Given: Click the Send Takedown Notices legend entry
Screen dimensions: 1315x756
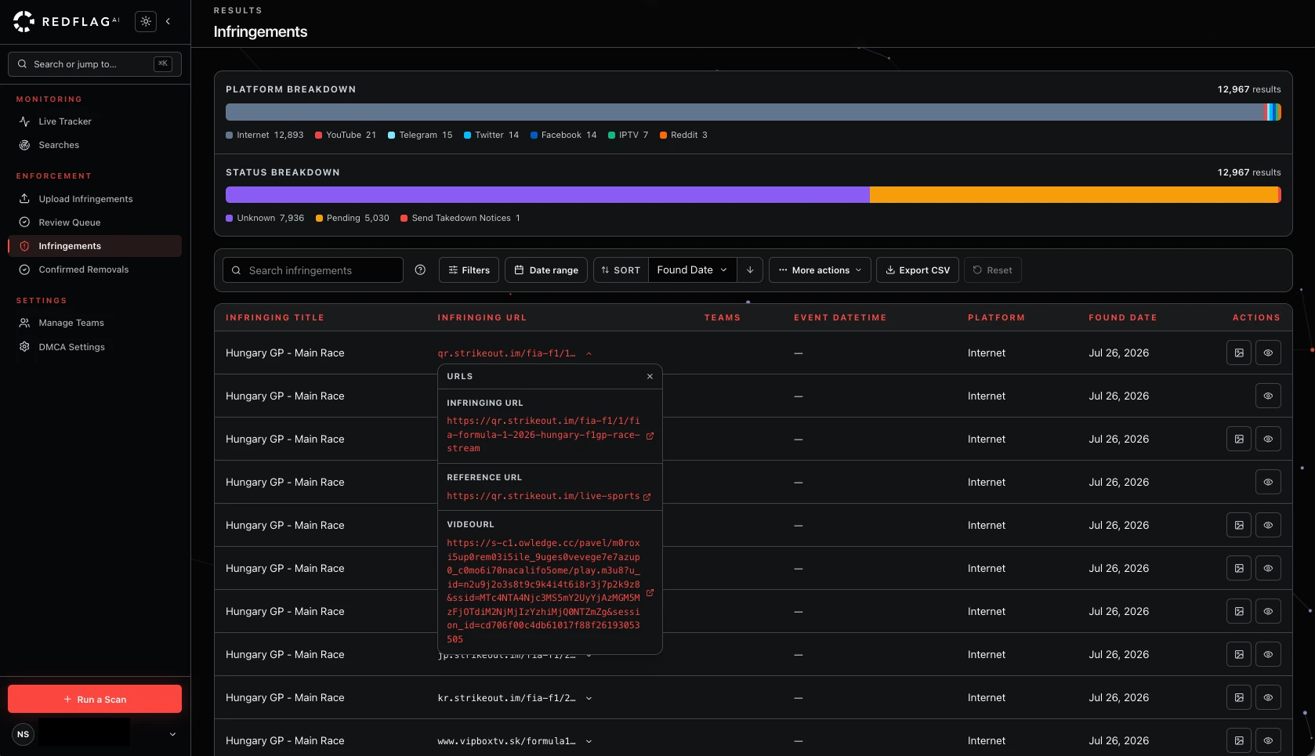Looking at the screenshot, I should [460, 219].
